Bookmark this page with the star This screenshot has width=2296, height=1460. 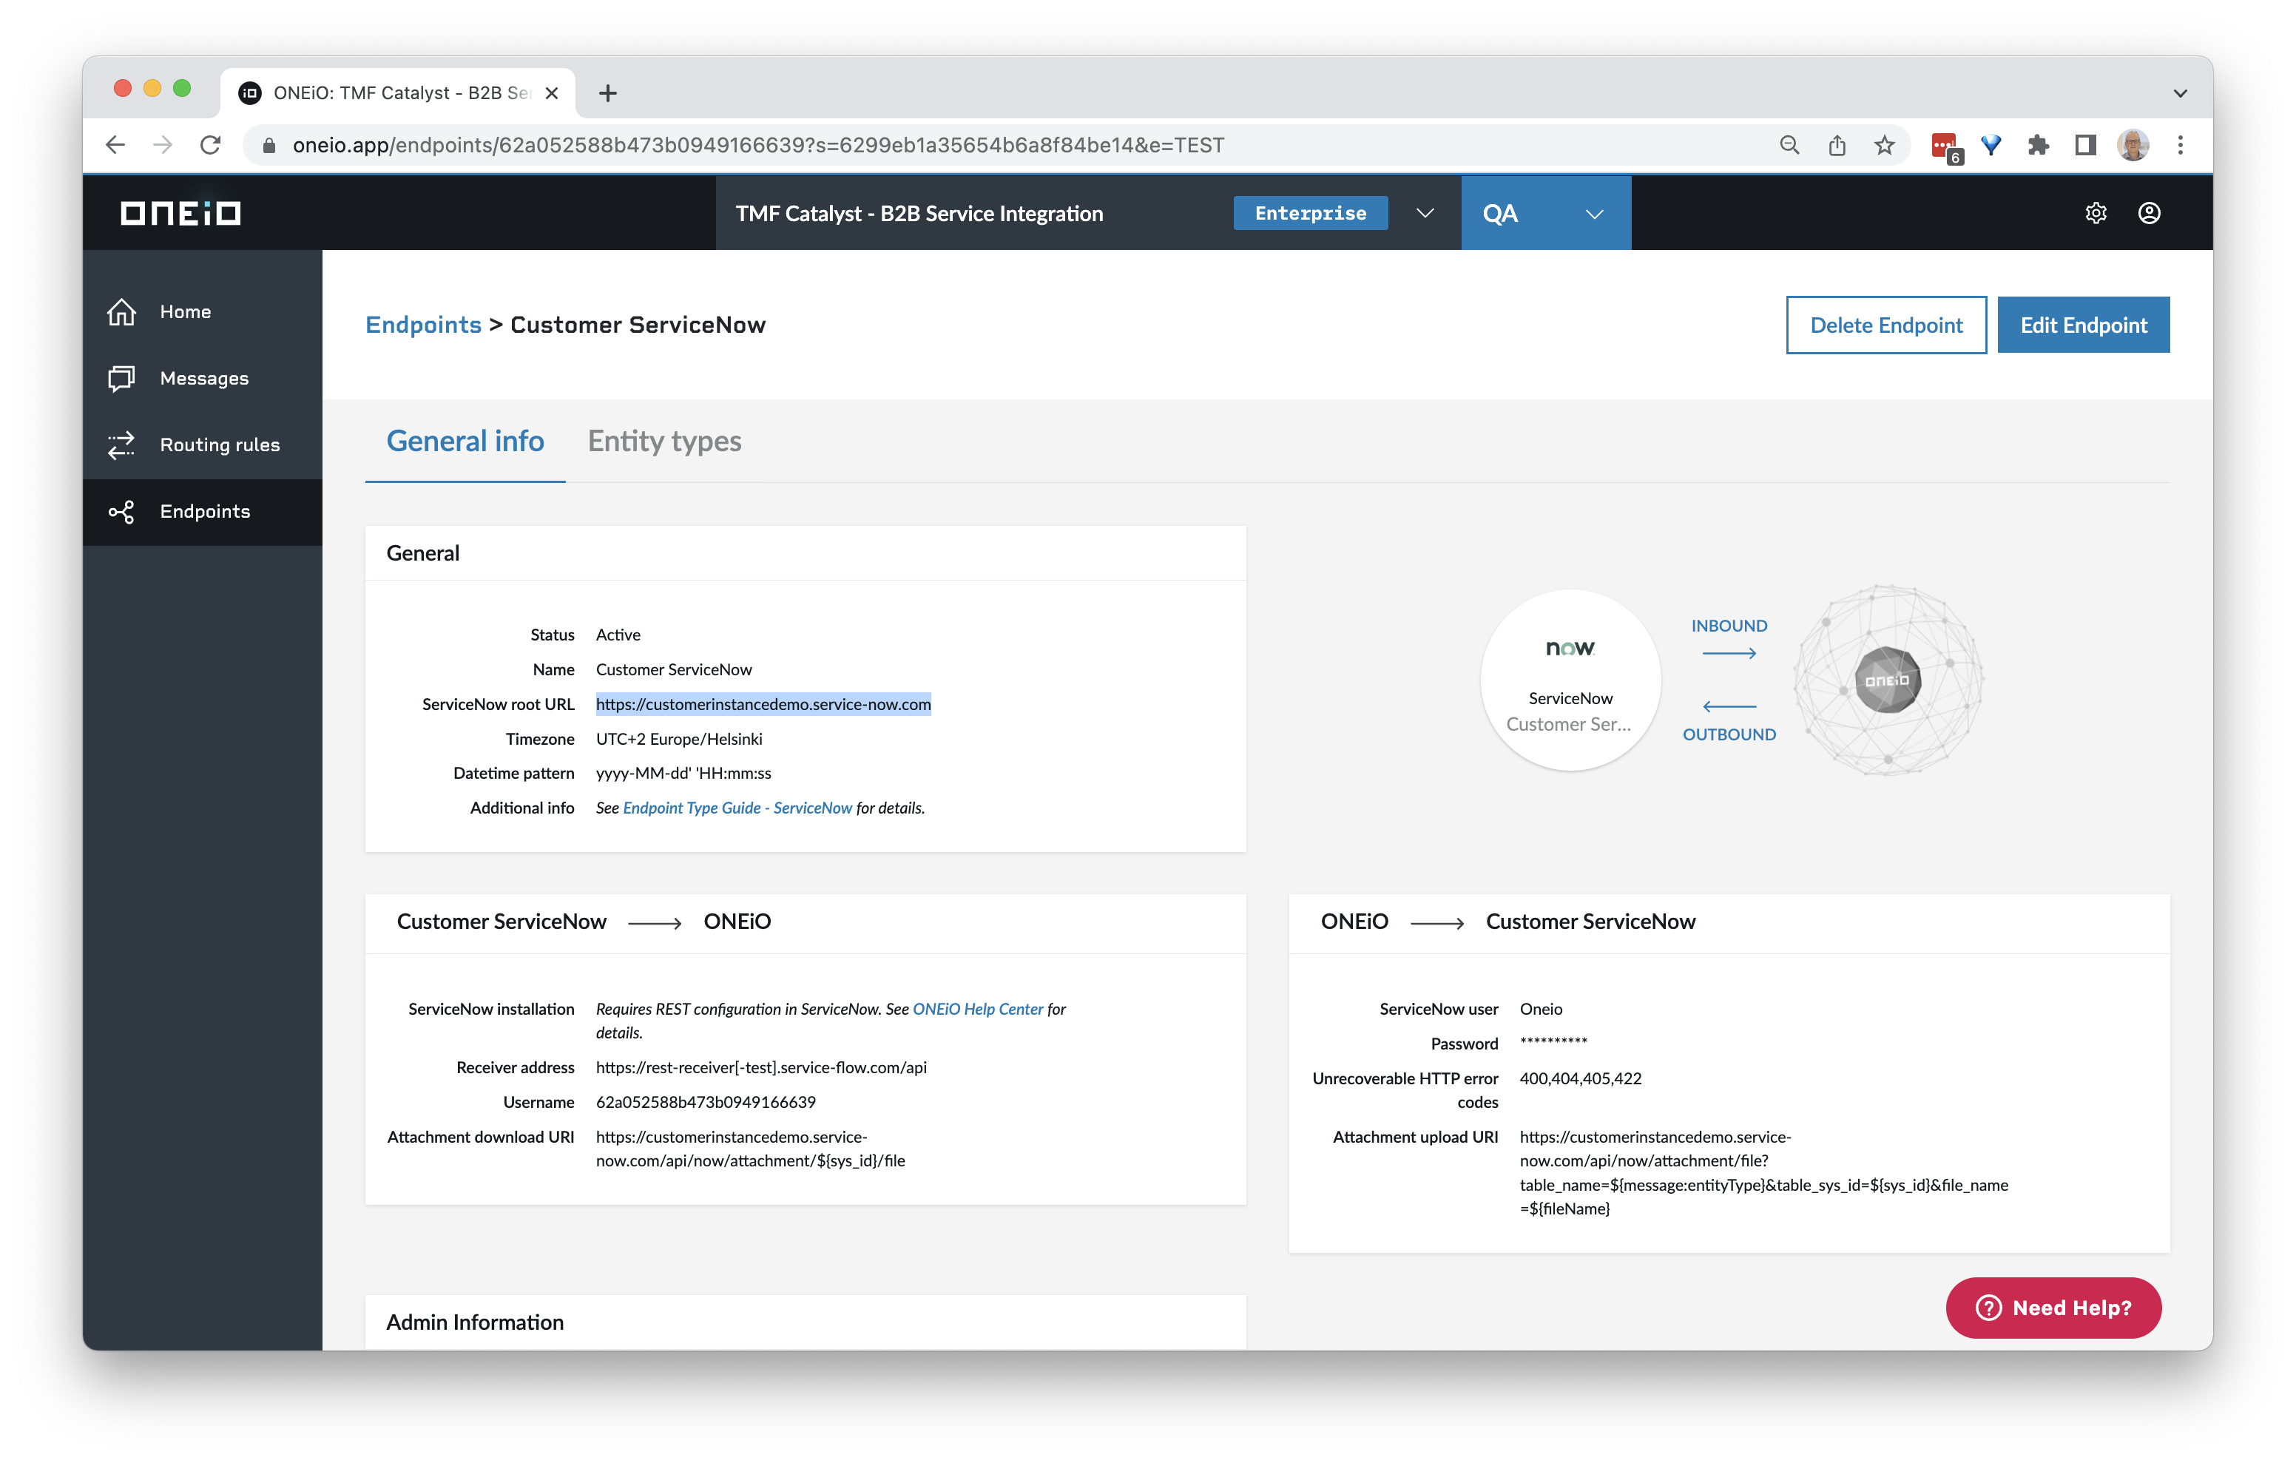click(1884, 145)
